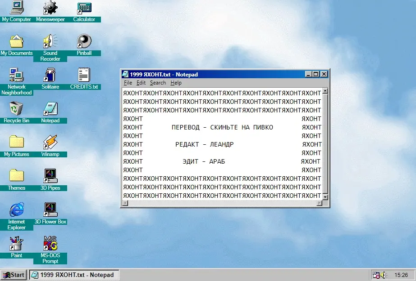
Task: Select the Notepad taskbar button
Action: coord(74,275)
